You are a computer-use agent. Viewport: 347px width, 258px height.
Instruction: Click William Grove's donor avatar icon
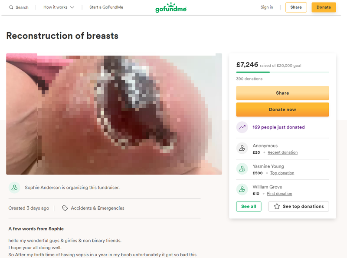coord(242,189)
